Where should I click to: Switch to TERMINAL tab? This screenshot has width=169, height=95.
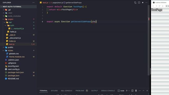pos(43,91)
